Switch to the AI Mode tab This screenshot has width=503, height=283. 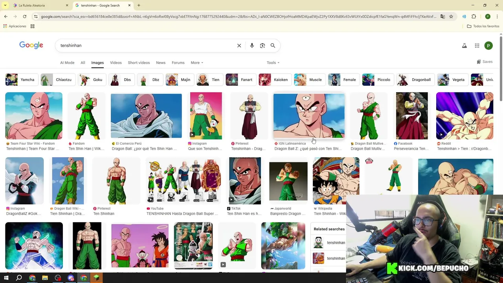pyautogui.click(x=67, y=62)
